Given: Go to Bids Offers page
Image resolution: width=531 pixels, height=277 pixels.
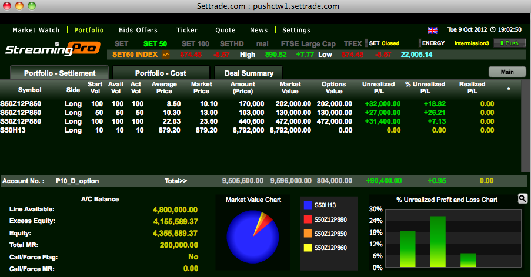Looking at the screenshot, I should pos(138,30).
